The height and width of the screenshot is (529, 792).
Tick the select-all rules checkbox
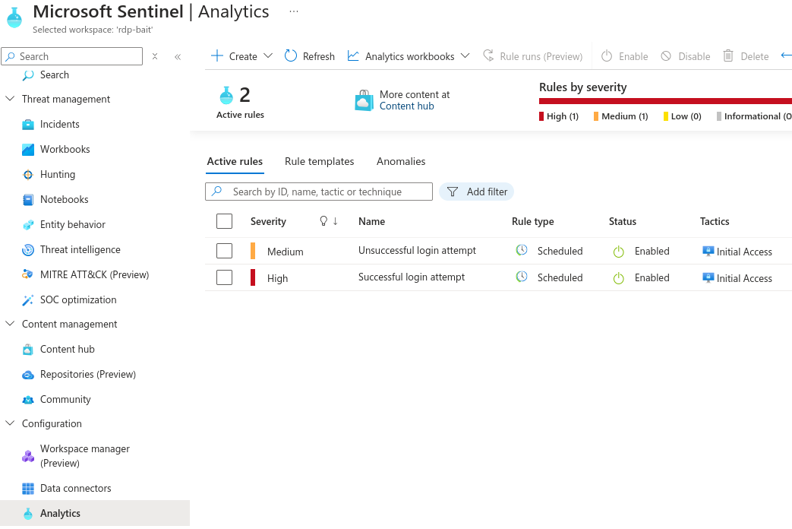point(224,221)
